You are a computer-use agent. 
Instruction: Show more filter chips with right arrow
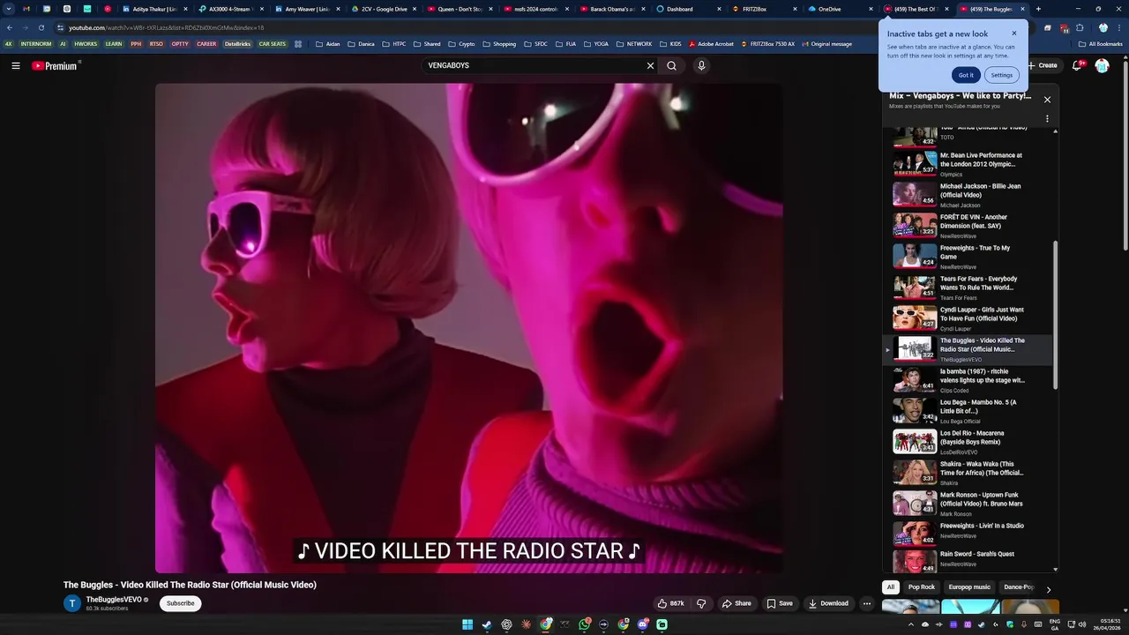(x=1048, y=589)
